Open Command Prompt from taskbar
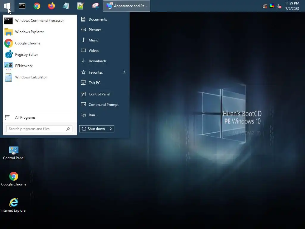Viewport: 305px width, 229px height. tap(22, 6)
